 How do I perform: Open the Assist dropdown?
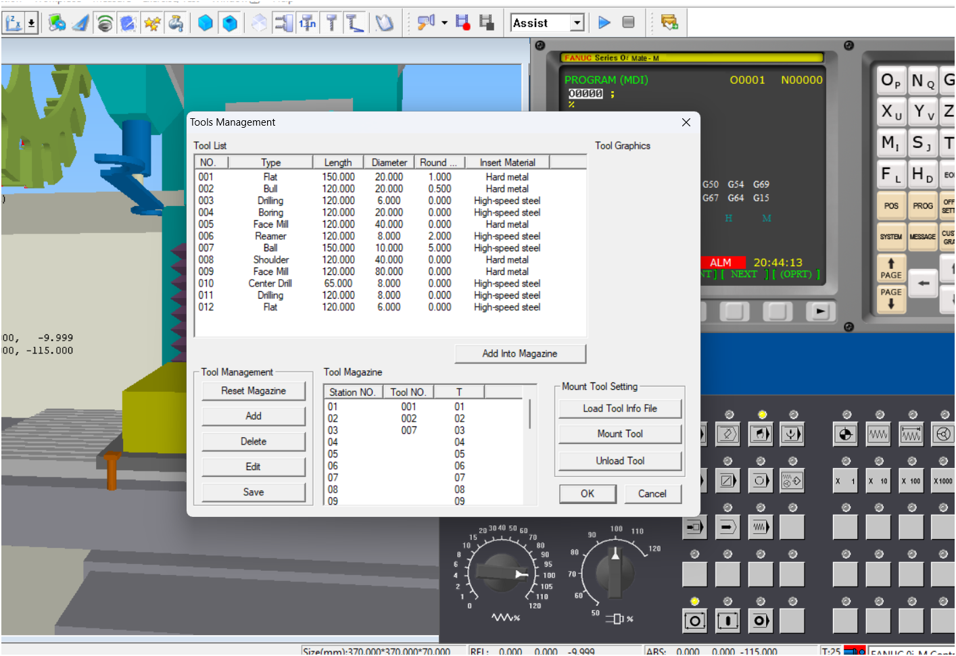[x=577, y=23]
